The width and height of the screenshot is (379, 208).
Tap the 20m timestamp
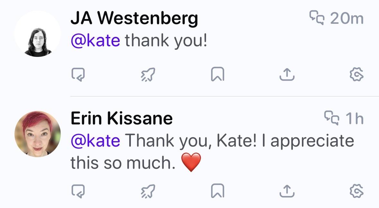pos(347,18)
